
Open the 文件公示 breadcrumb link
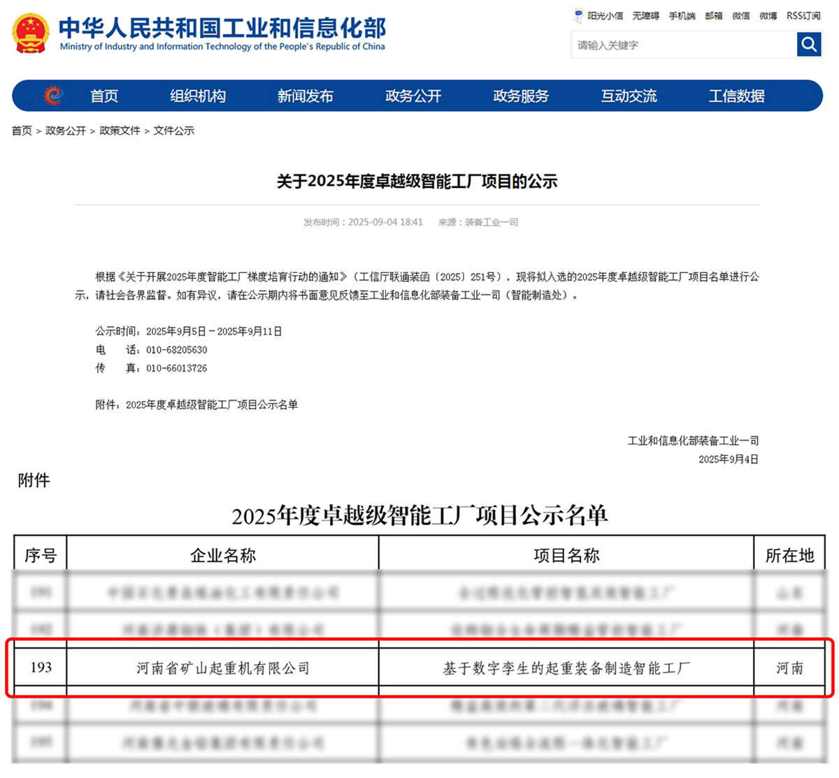(174, 131)
